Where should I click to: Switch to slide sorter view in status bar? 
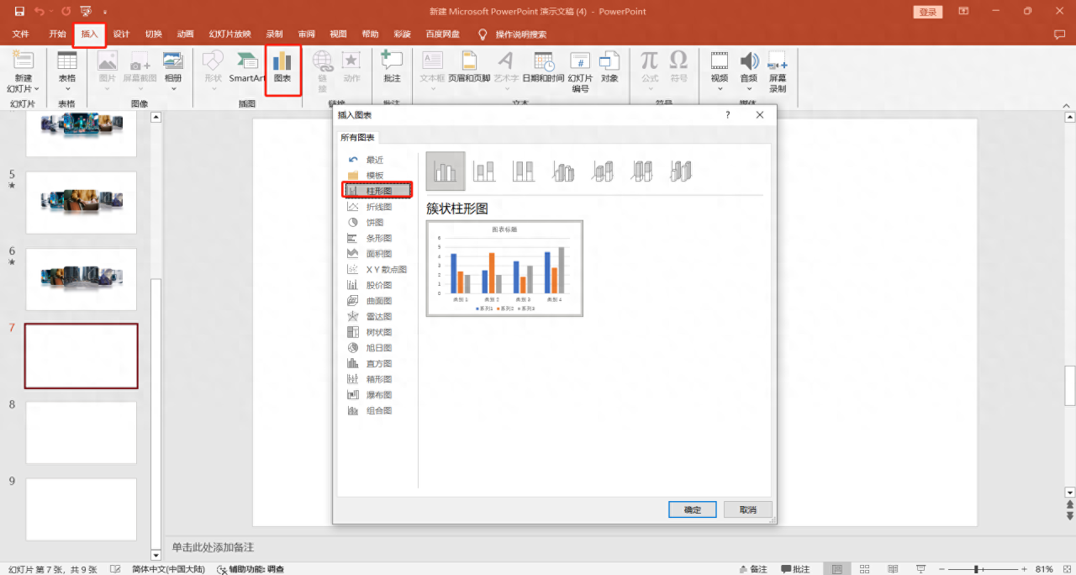(864, 568)
